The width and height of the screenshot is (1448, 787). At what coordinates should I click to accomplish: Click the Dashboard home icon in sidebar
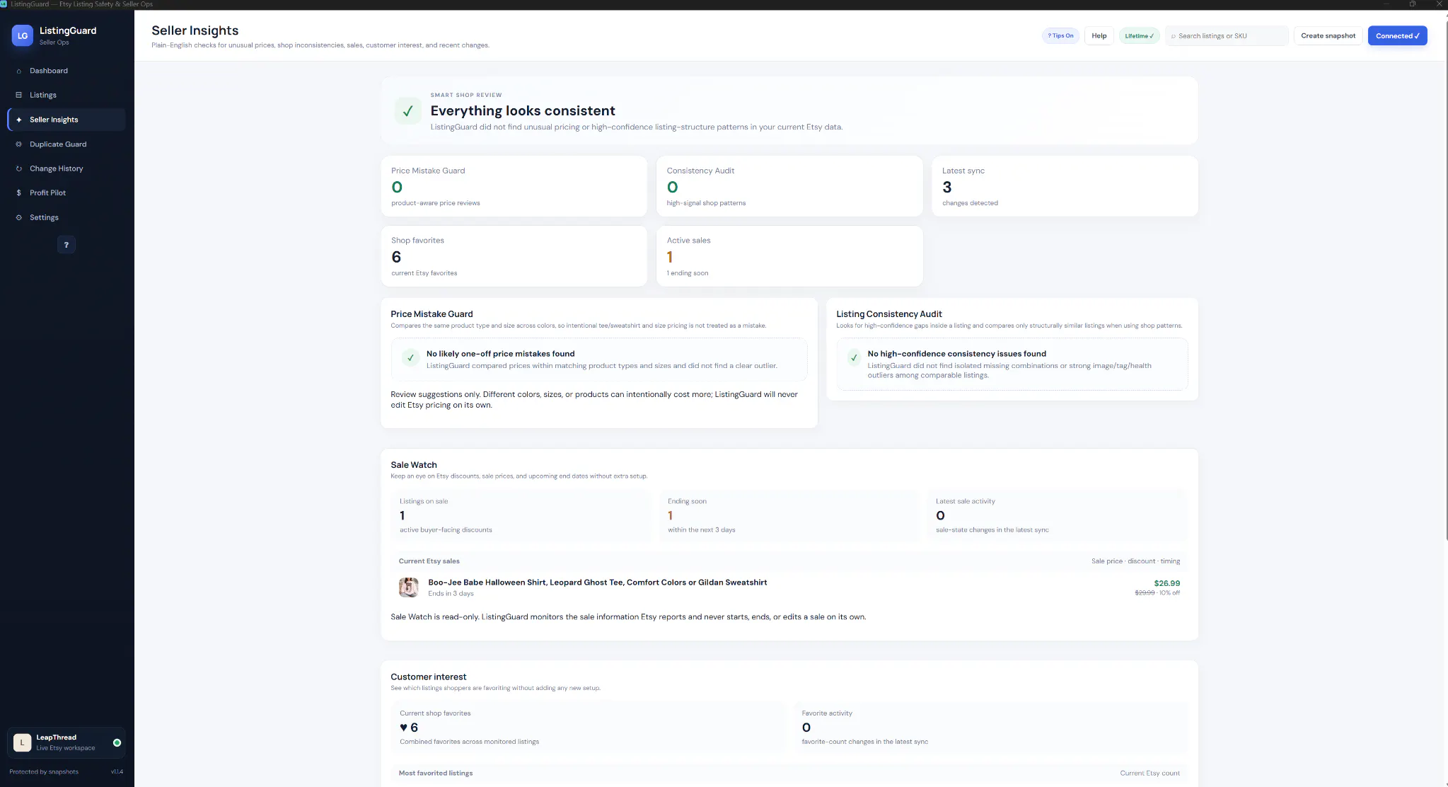pyautogui.click(x=19, y=71)
